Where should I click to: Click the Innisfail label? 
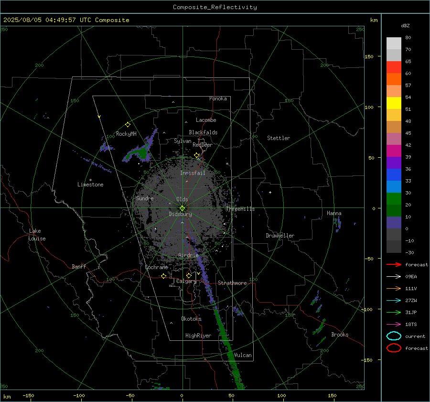coord(193,173)
